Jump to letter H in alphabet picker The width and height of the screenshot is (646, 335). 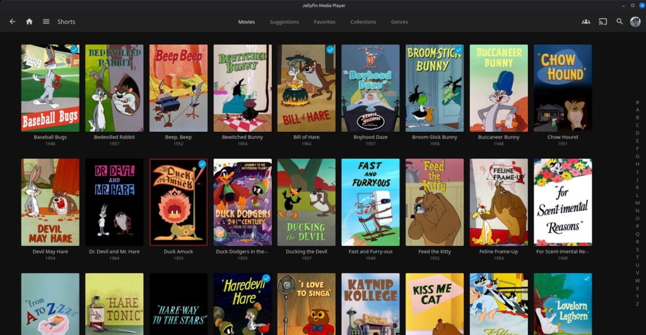point(637,164)
